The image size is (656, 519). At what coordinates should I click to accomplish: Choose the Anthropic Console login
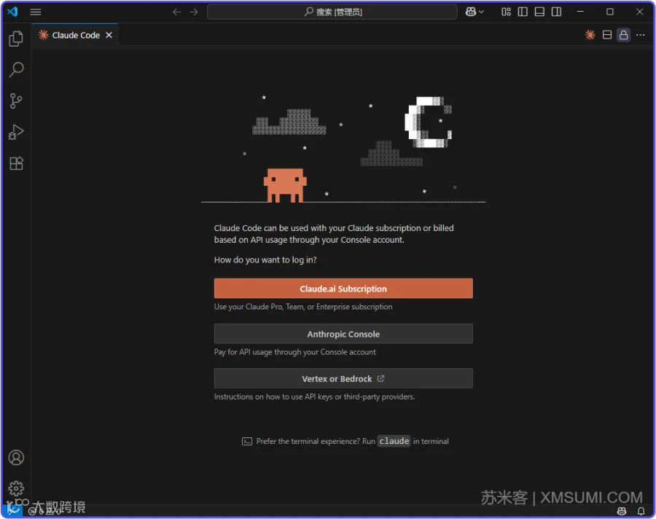(x=343, y=334)
